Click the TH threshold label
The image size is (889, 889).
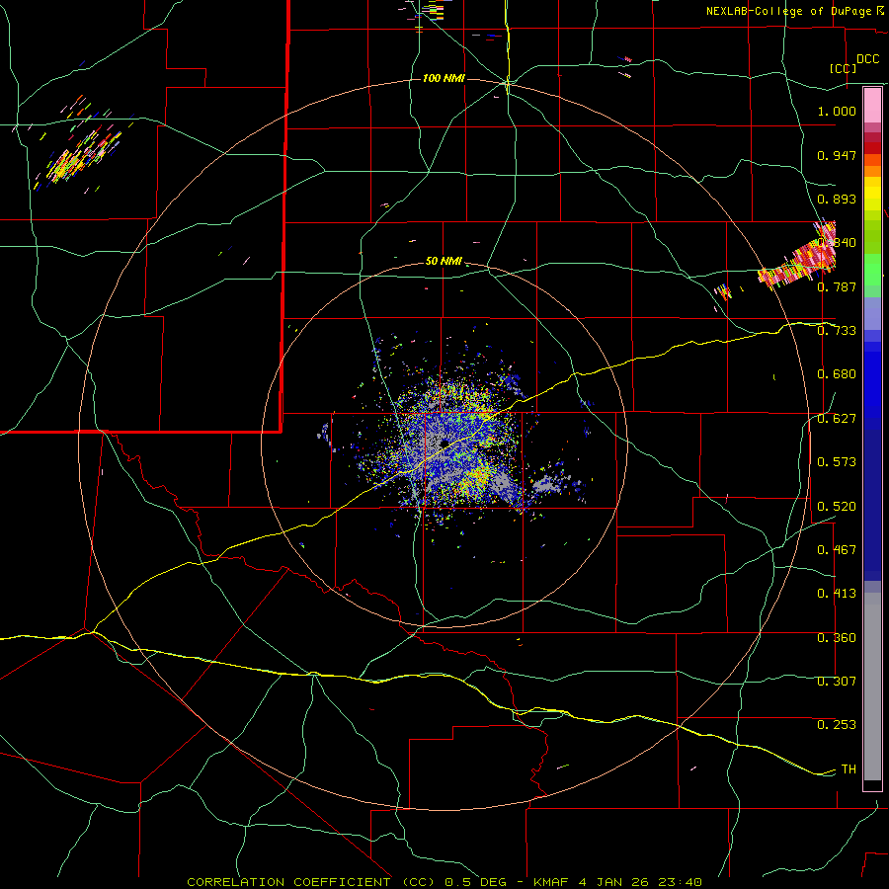(x=849, y=769)
